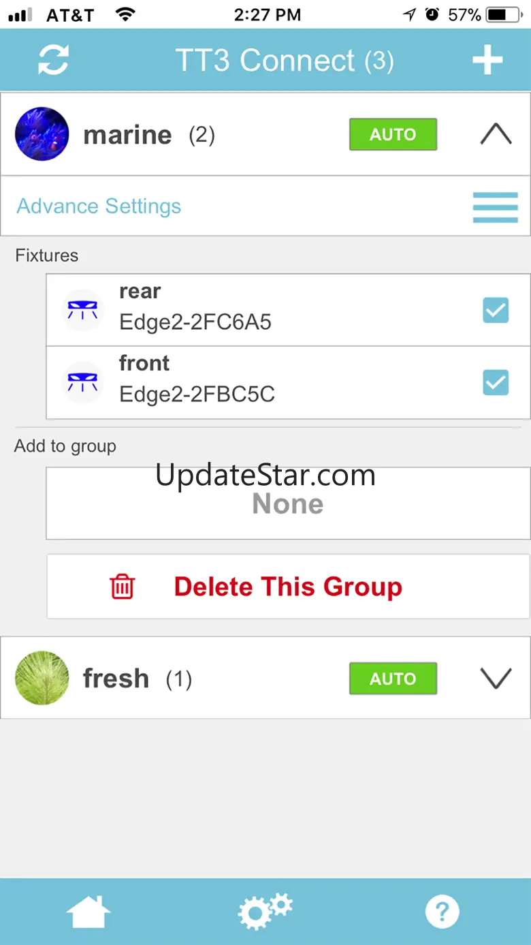
Task: Open the Advance Settings hamburger menu
Action: click(495, 206)
